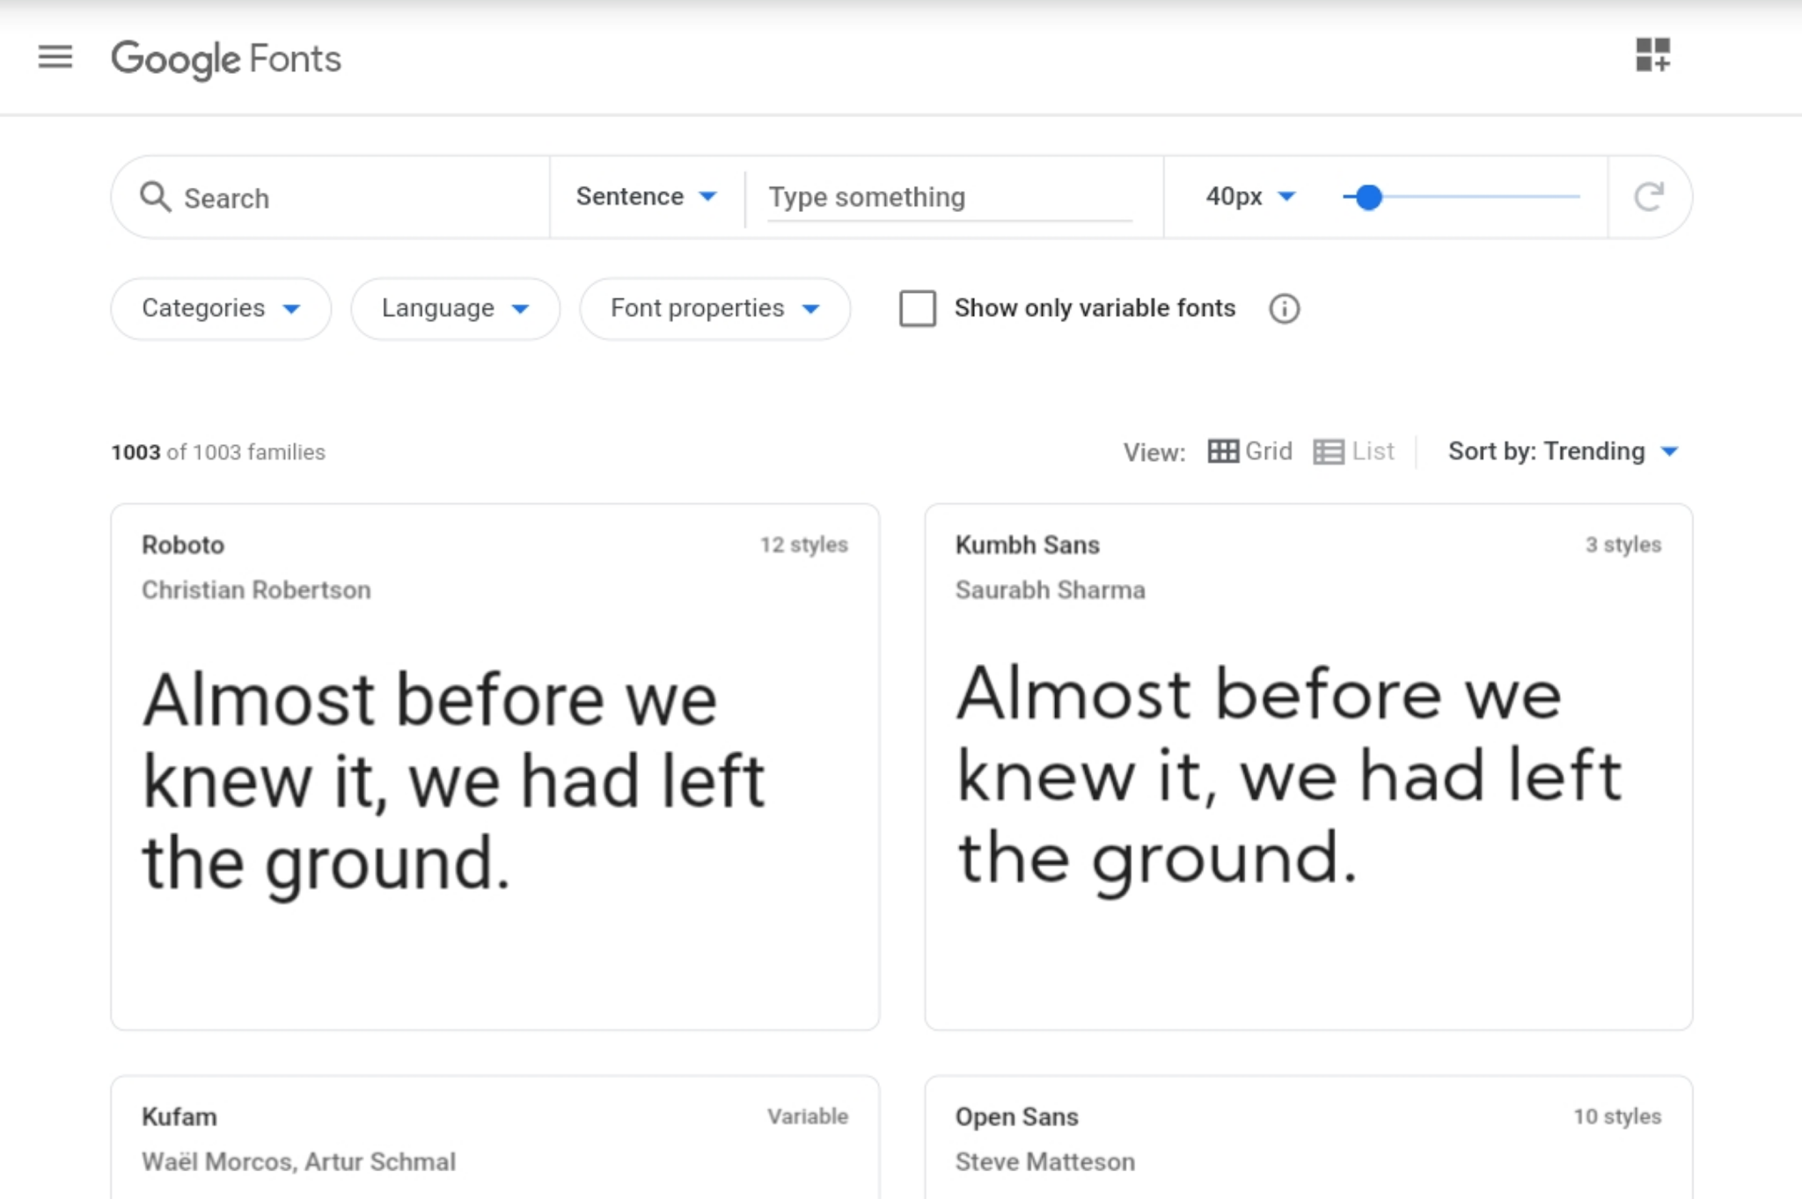Click designer name Christian Robertson
Screen dimensions: 1802x1199
pos(256,589)
